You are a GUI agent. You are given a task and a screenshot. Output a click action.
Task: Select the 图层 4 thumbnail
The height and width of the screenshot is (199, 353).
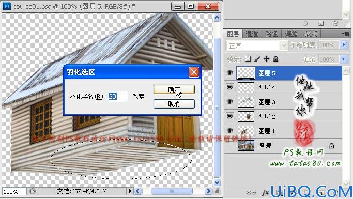246,87
